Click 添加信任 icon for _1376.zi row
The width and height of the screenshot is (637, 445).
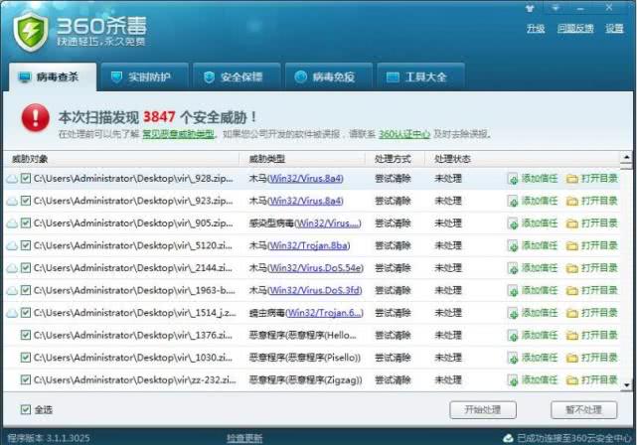(513, 336)
